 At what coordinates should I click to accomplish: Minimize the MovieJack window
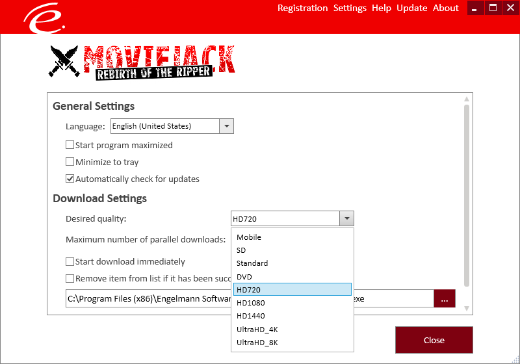point(474,8)
